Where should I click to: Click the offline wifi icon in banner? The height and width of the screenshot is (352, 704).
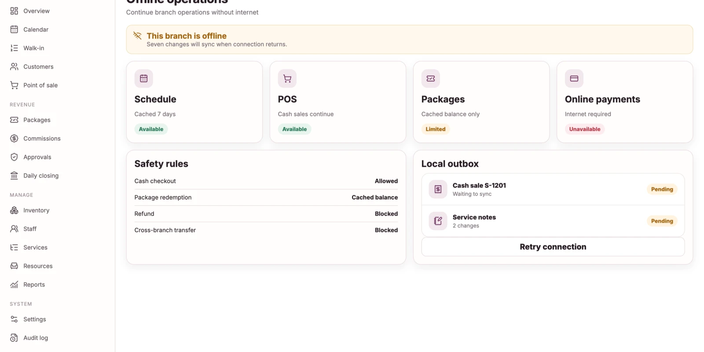point(137,36)
